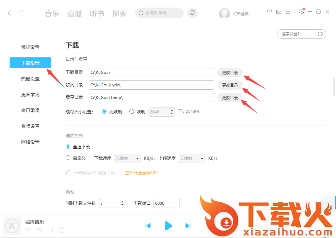Click the download icon in the player bar
336x238 pixels.
tap(39, 230)
